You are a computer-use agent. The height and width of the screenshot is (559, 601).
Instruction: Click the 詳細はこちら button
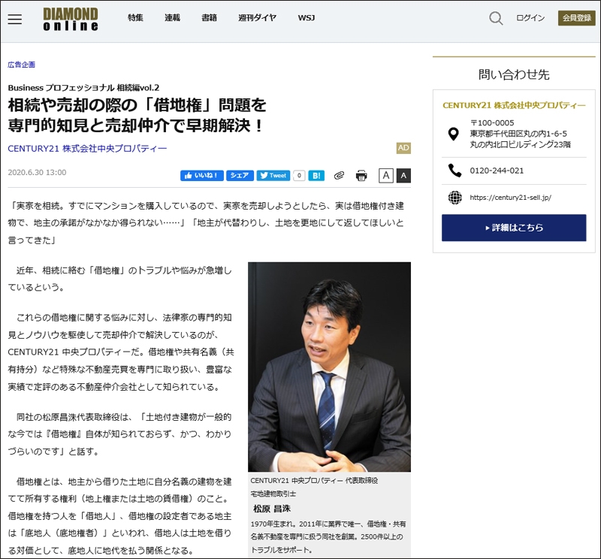514,228
